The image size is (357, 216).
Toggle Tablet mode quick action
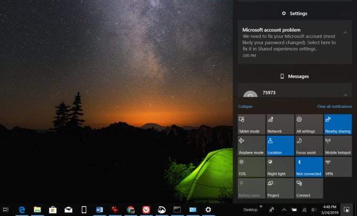pos(251,125)
